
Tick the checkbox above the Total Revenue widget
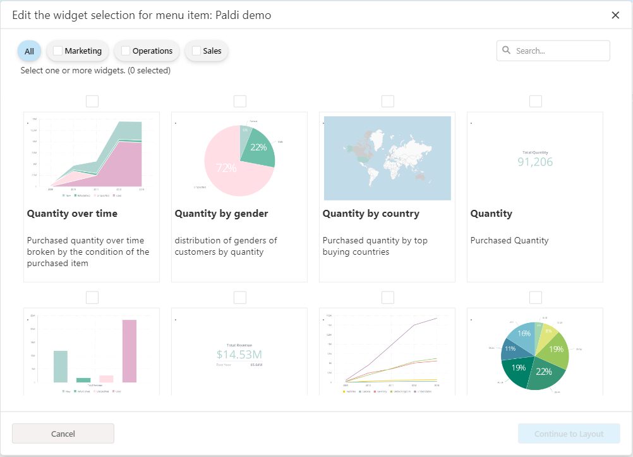239,296
